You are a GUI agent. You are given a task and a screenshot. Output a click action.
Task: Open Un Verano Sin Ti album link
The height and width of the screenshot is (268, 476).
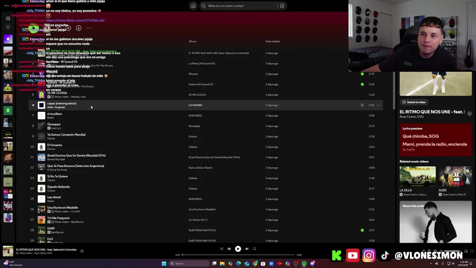tap(198, 220)
